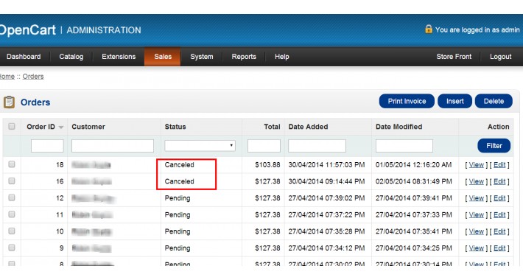Check the box for order 12
The height and width of the screenshot is (280, 523).
pyautogui.click(x=12, y=197)
